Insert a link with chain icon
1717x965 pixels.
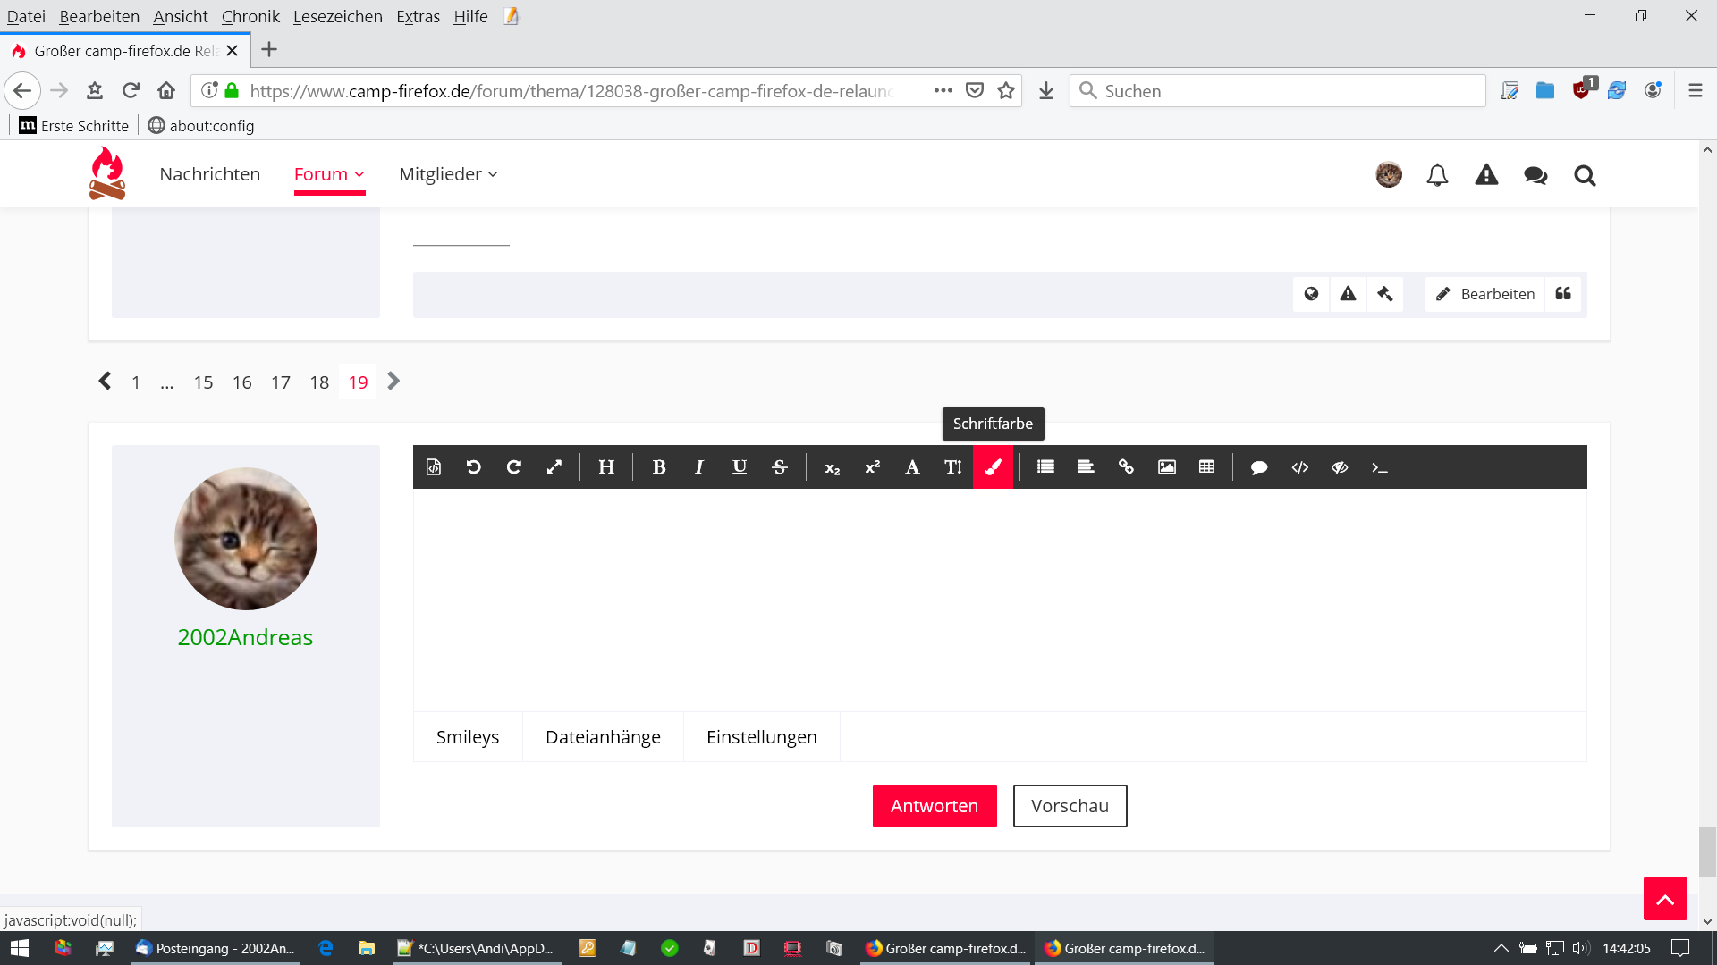1126,467
